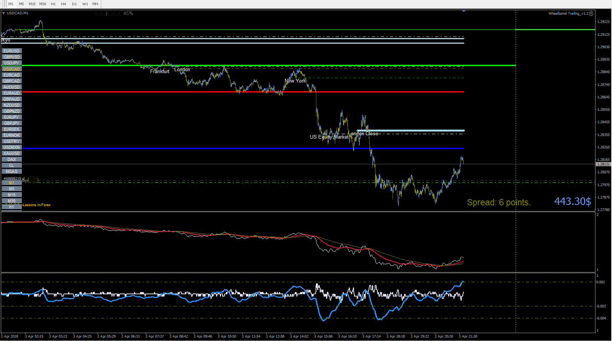Image resolution: width=612 pixels, height=341 pixels.
Task: Pick EURSEK from symbol list
Action: (12, 129)
